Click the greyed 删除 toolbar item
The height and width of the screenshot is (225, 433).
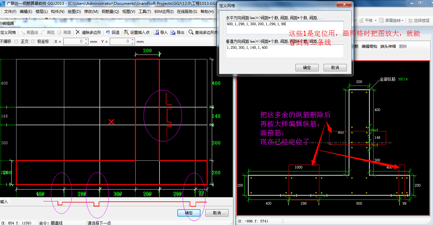pyautogui.click(x=403, y=46)
